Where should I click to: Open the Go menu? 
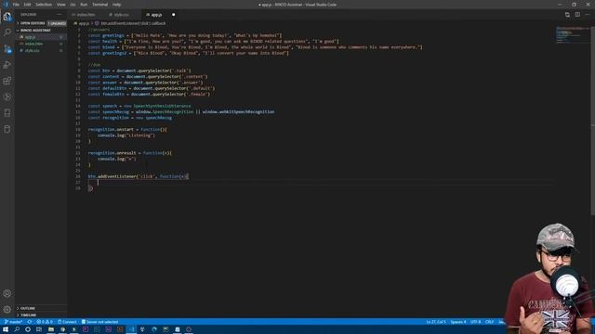click(73, 5)
